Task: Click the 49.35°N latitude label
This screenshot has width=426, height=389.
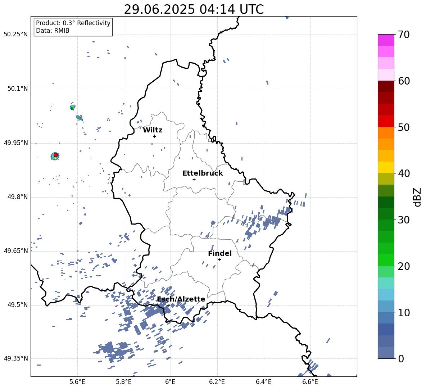Action: point(16,358)
